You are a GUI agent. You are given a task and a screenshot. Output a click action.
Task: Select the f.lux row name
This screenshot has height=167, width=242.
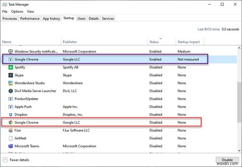click(x=18, y=130)
